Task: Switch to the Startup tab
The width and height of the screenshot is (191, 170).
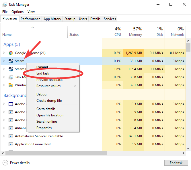Action: [x=70, y=19]
